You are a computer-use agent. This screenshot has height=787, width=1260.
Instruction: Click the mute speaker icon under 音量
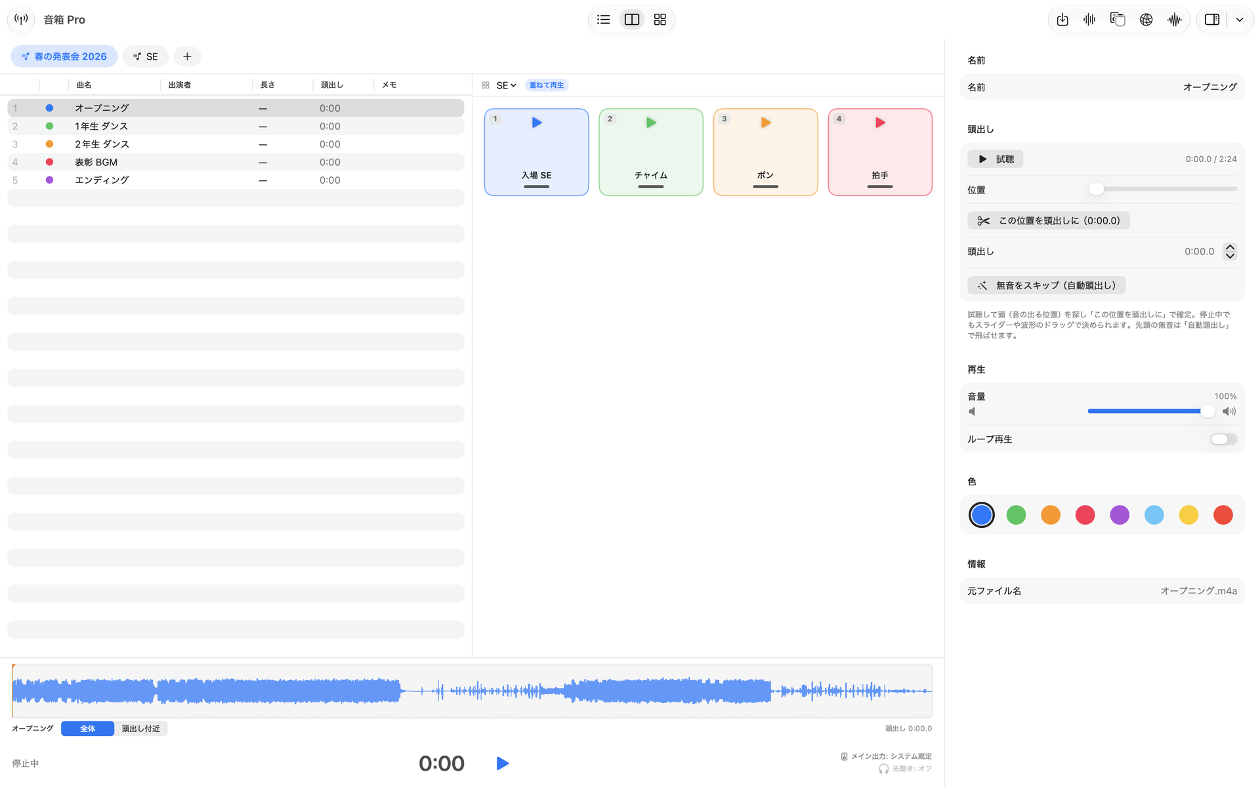click(973, 412)
